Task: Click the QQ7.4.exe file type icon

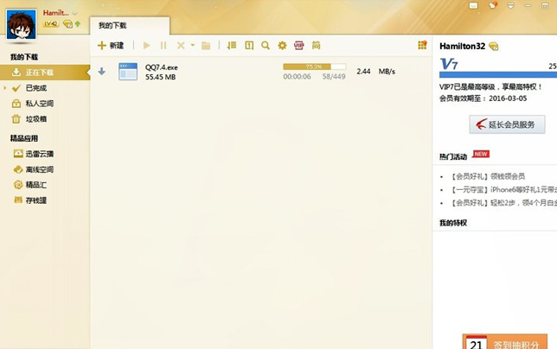Action: tap(128, 72)
